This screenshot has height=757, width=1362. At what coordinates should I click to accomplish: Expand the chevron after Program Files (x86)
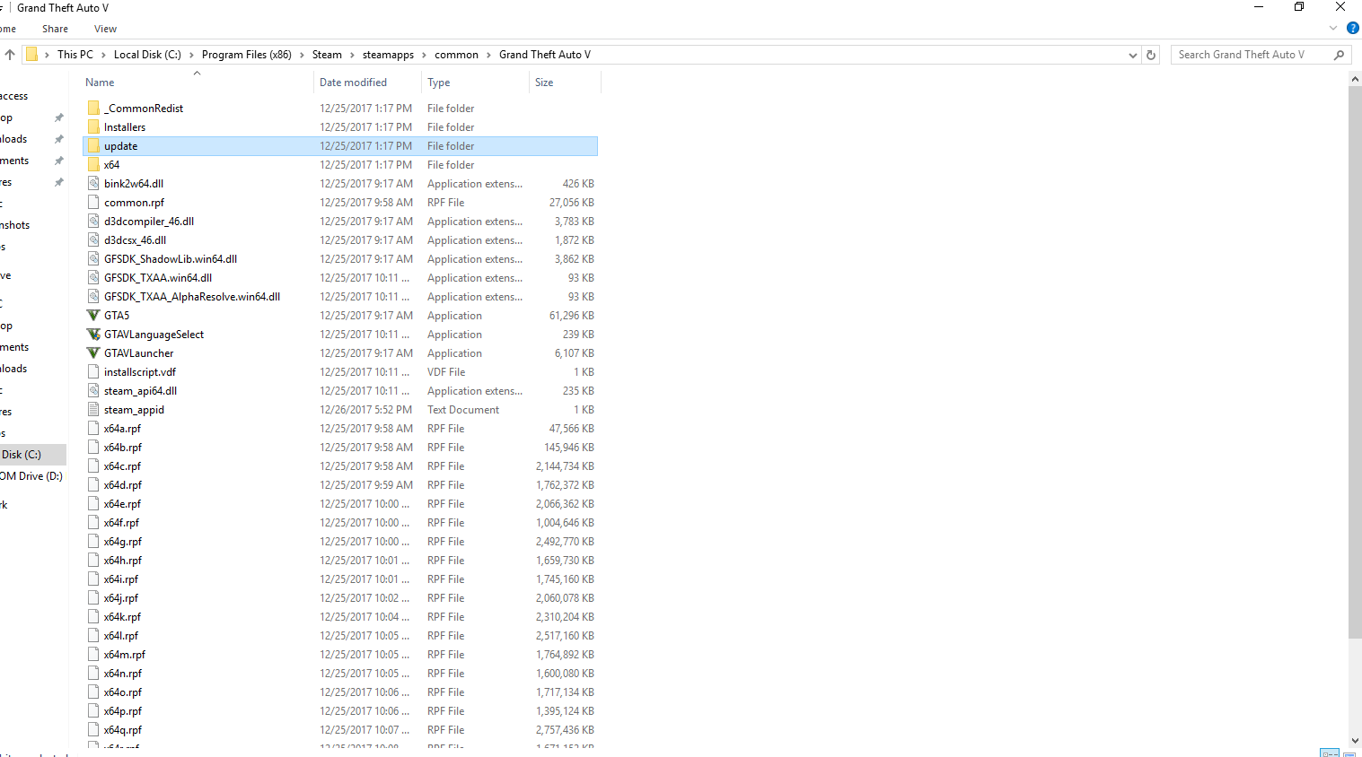tap(302, 55)
